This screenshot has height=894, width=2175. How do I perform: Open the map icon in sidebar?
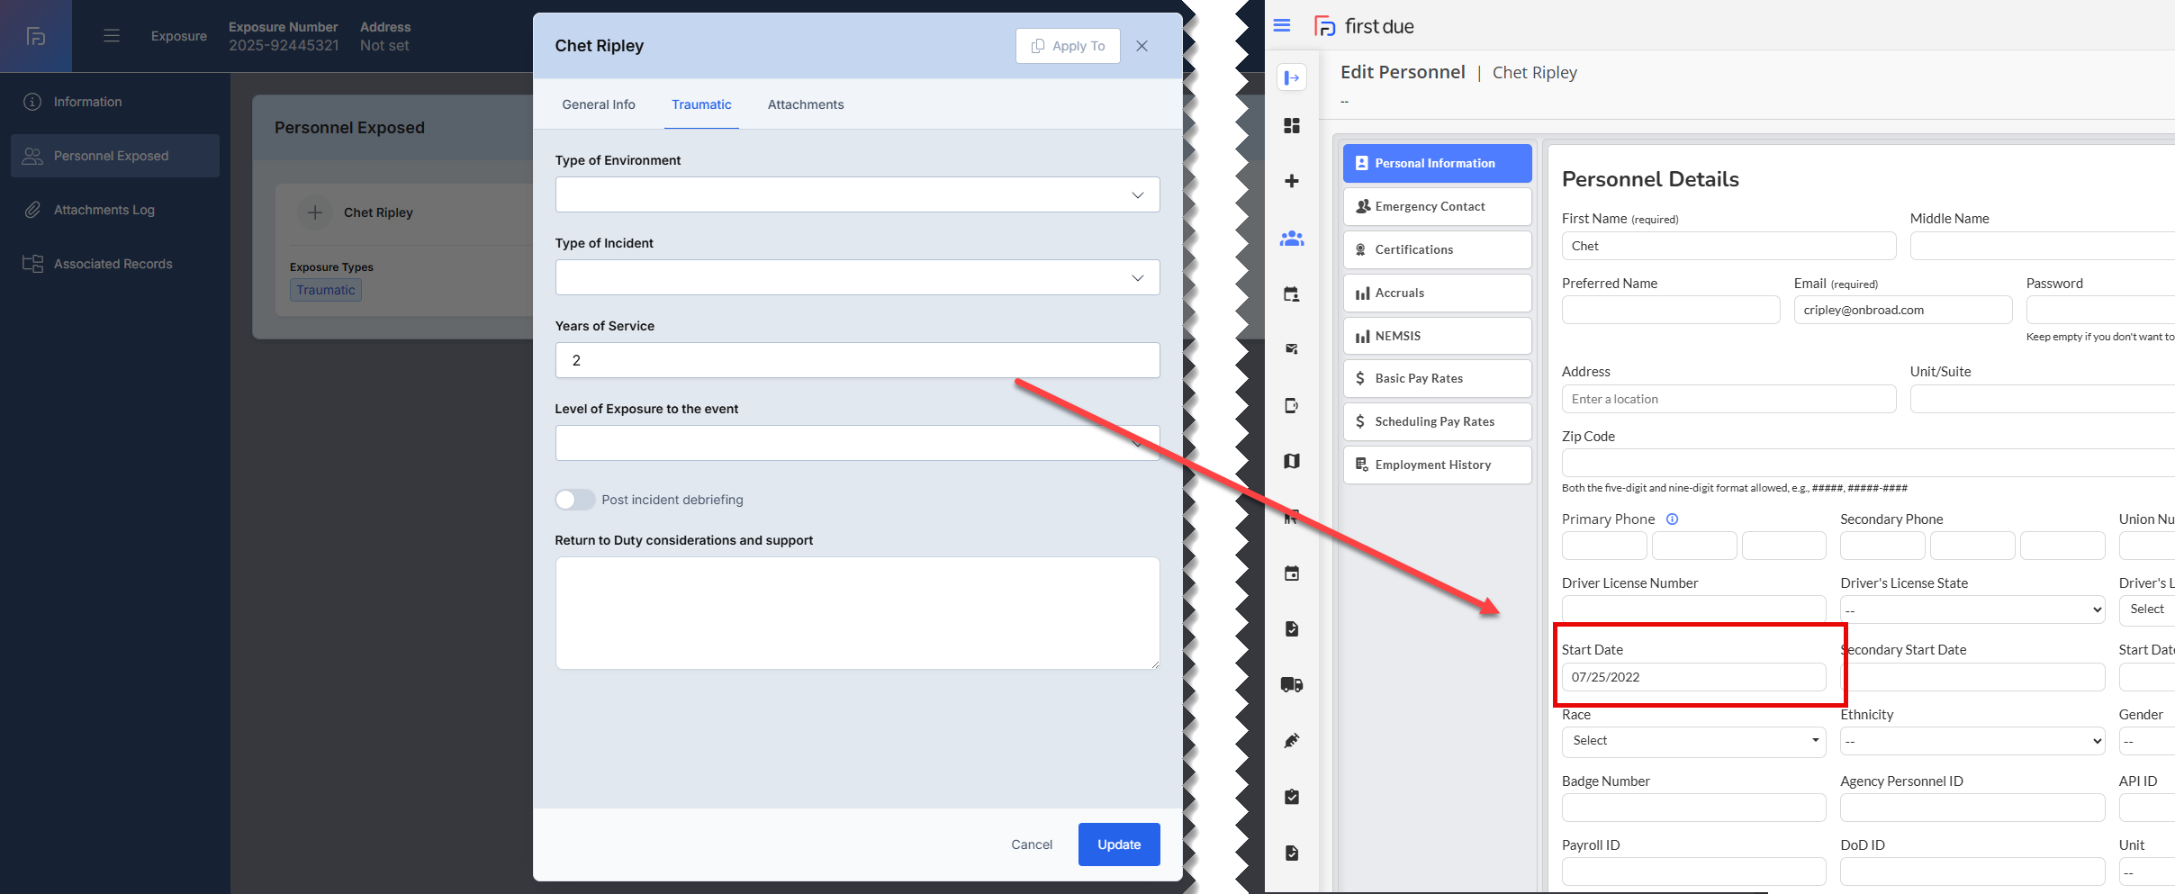click(x=1292, y=461)
